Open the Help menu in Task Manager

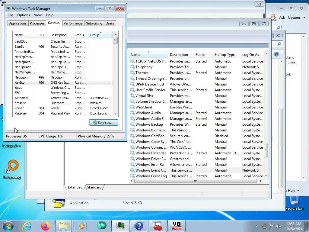pos(50,15)
